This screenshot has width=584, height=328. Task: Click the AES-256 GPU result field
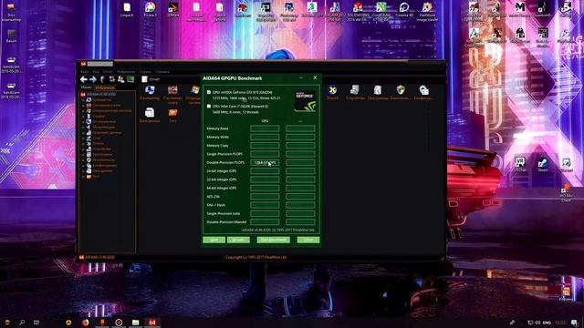pyautogui.click(x=265, y=197)
